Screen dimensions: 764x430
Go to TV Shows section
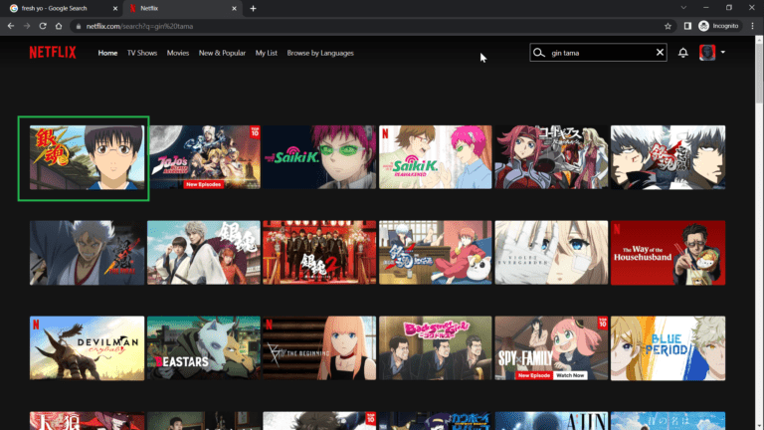pos(141,53)
